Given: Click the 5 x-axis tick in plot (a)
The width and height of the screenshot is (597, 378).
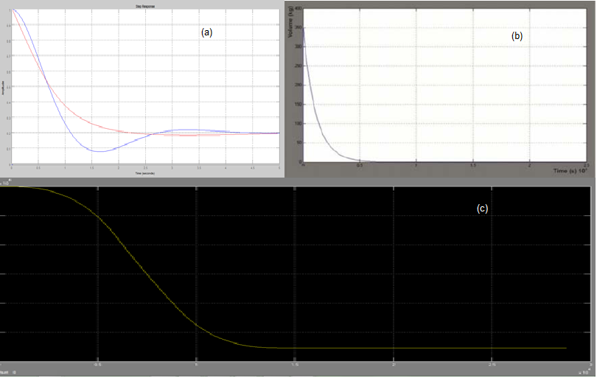Looking at the screenshot, I should pyautogui.click(x=279, y=168).
